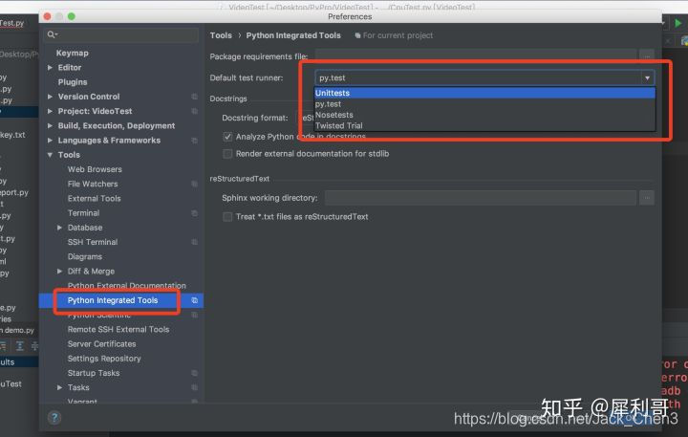The width and height of the screenshot is (688, 437).
Task: Open External Tools settings
Action: (x=94, y=198)
